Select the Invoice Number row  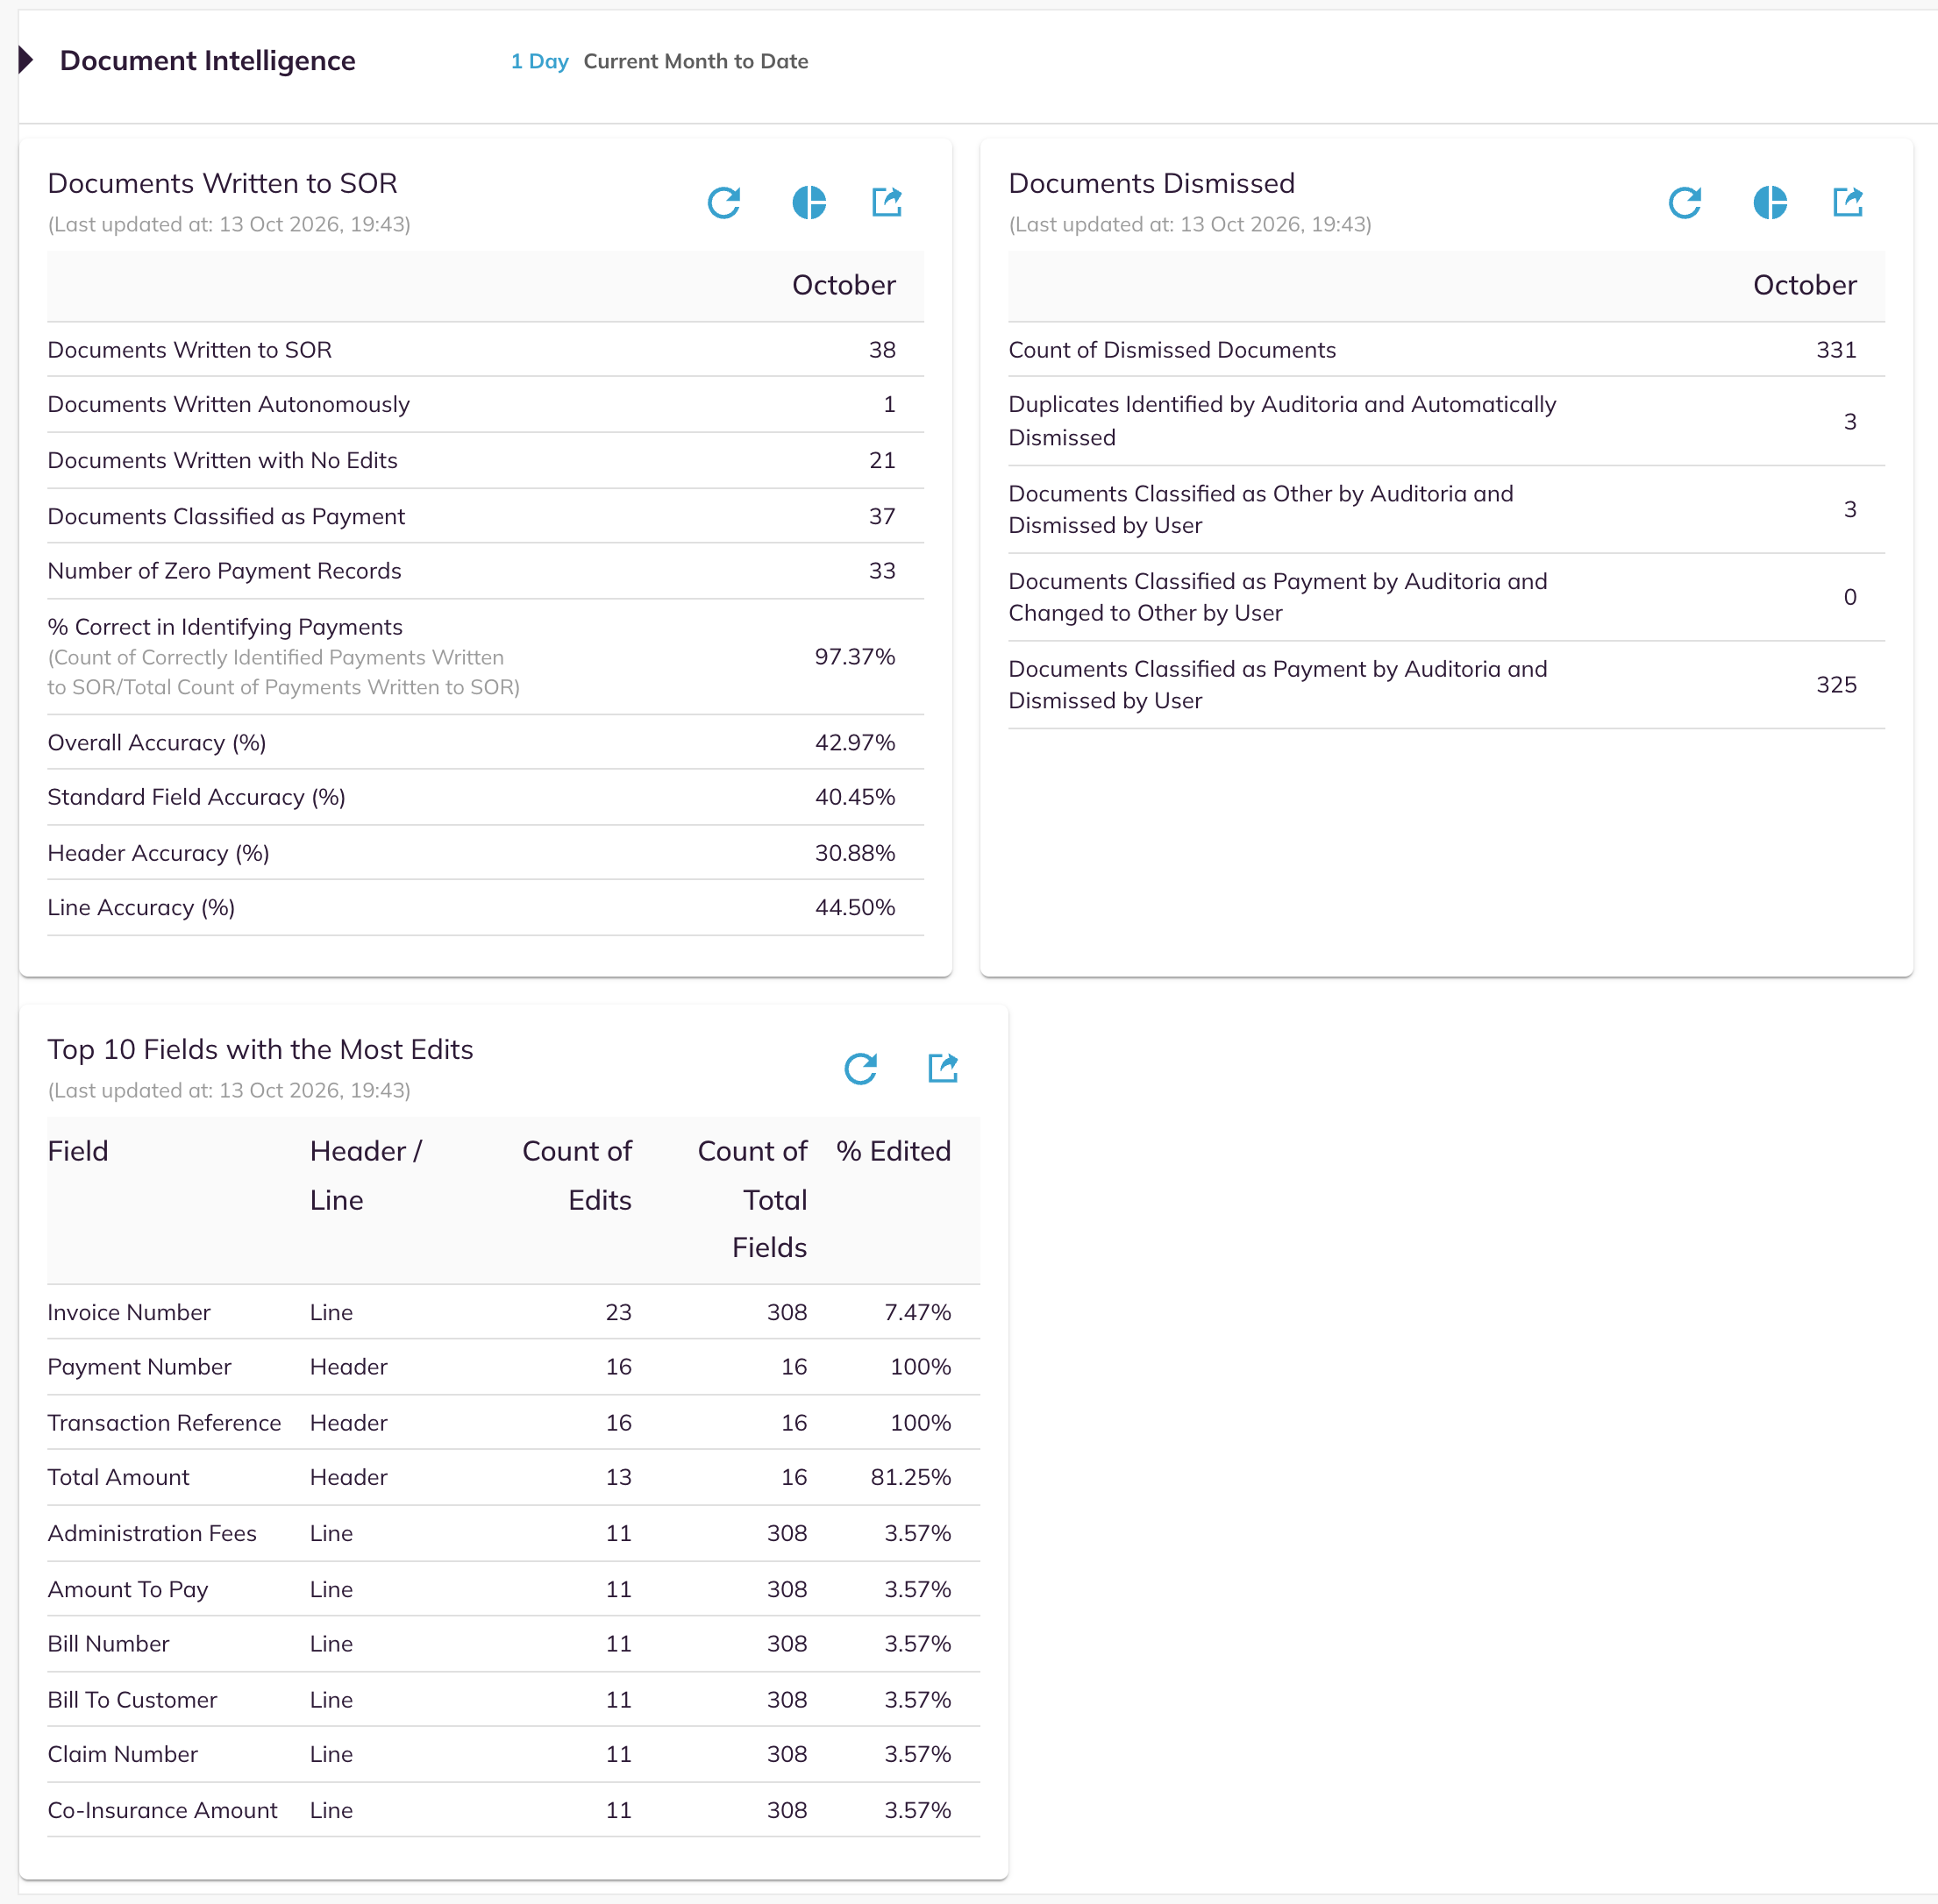coord(513,1312)
